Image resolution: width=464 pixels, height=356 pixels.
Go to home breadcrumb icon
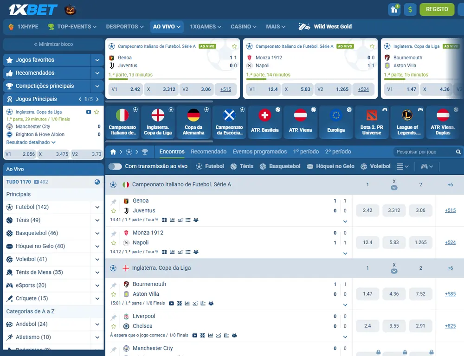tap(113, 152)
